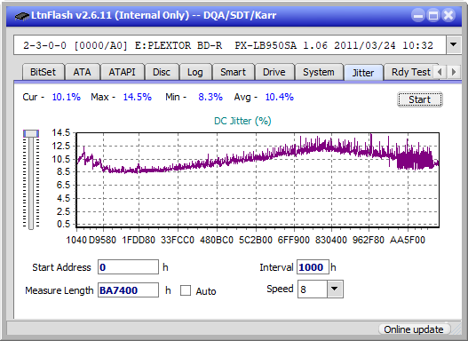This screenshot has width=468, height=341.
Task: Expand the Speed dropdown arrow
Action: point(335,289)
